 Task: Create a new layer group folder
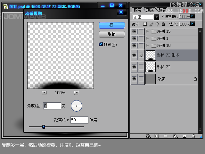click(166, 136)
